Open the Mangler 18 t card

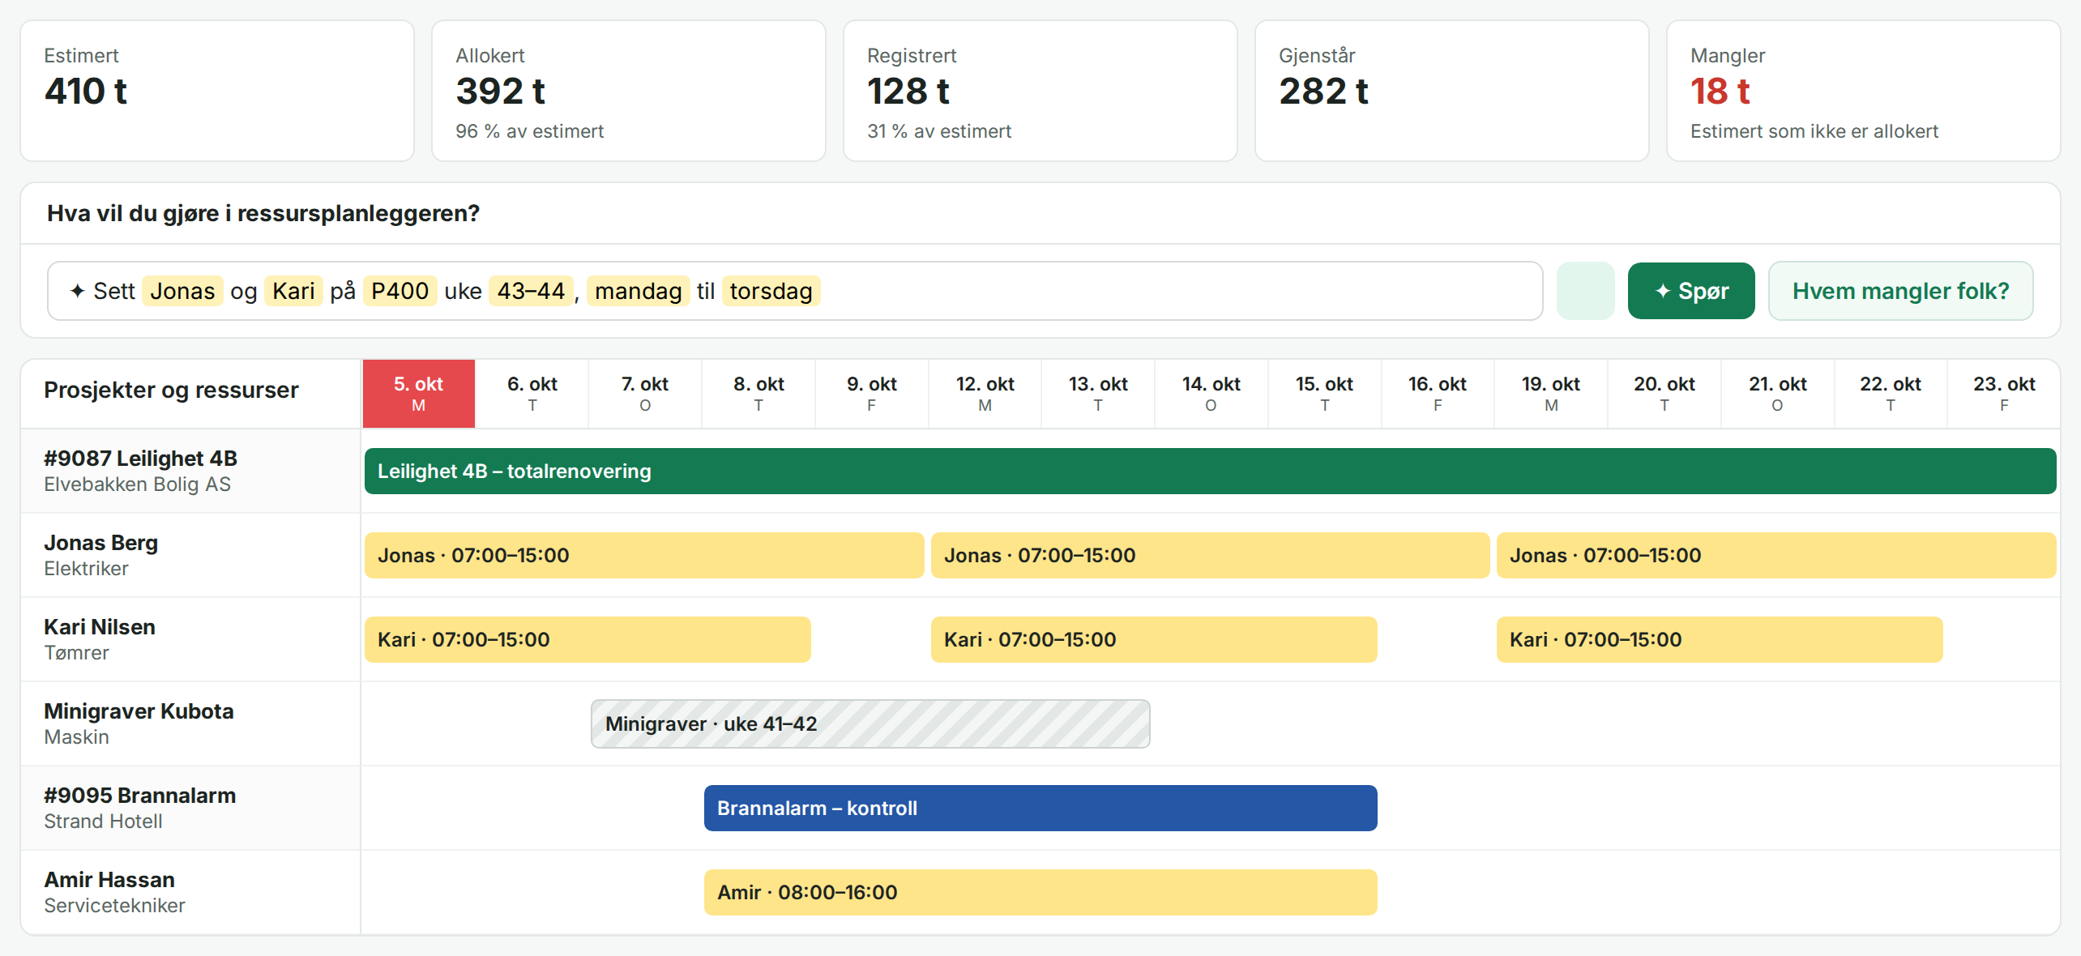[1864, 91]
